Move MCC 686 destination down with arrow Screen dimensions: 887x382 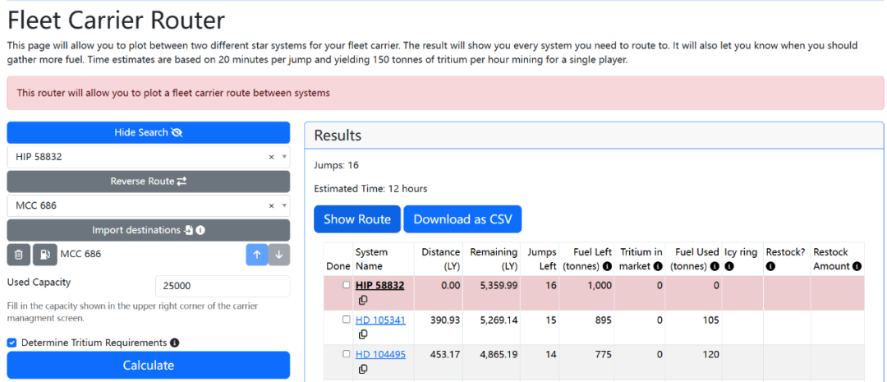279,255
